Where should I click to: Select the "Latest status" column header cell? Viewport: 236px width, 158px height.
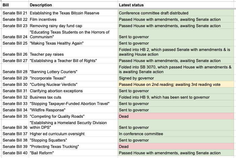pos(176,5)
